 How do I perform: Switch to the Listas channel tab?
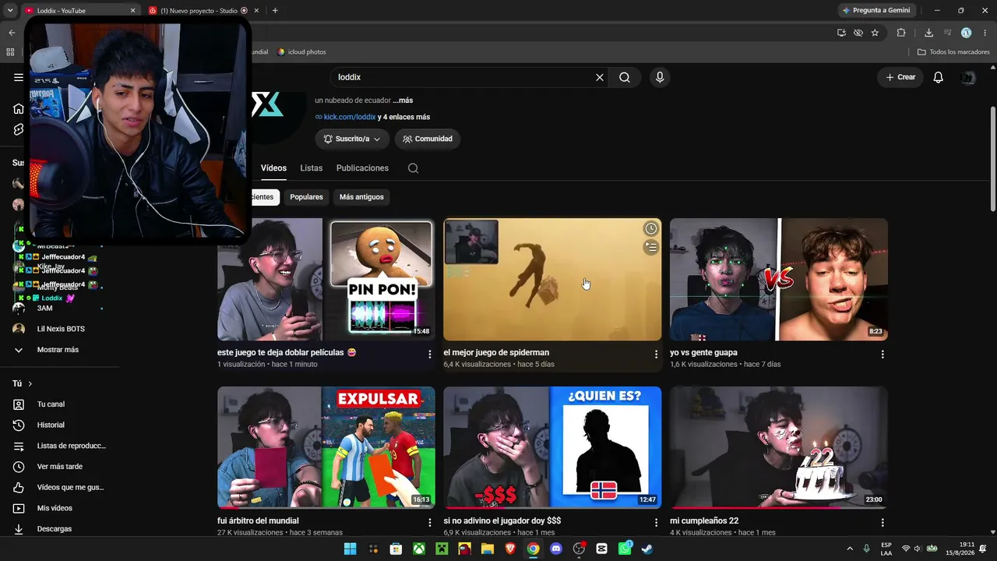312,168
